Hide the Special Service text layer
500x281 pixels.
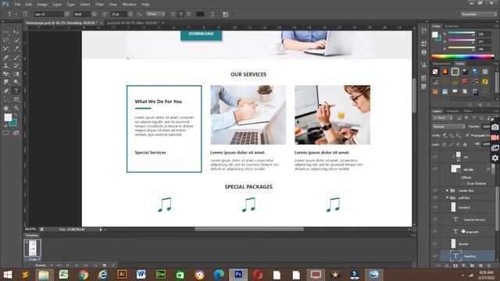(x=435, y=219)
